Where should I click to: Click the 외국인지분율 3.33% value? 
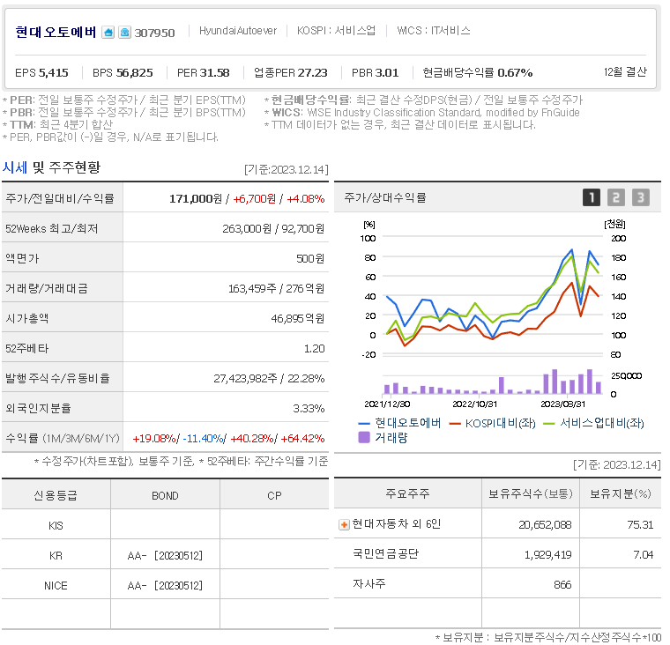click(309, 409)
